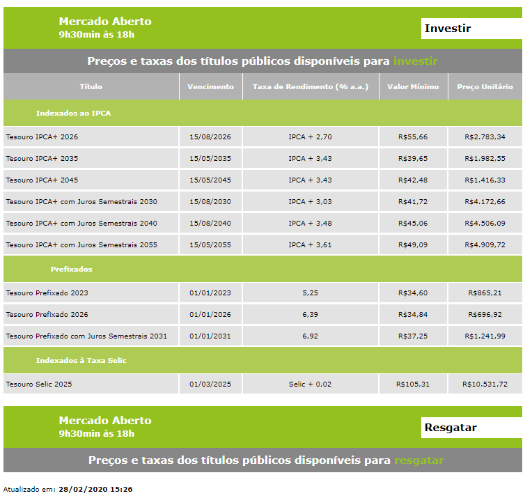Image resolution: width=532 pixels, height=498 pixels.
Task: Open Tesouro IPCA+ 2035 title
Action: click(42, 159)
